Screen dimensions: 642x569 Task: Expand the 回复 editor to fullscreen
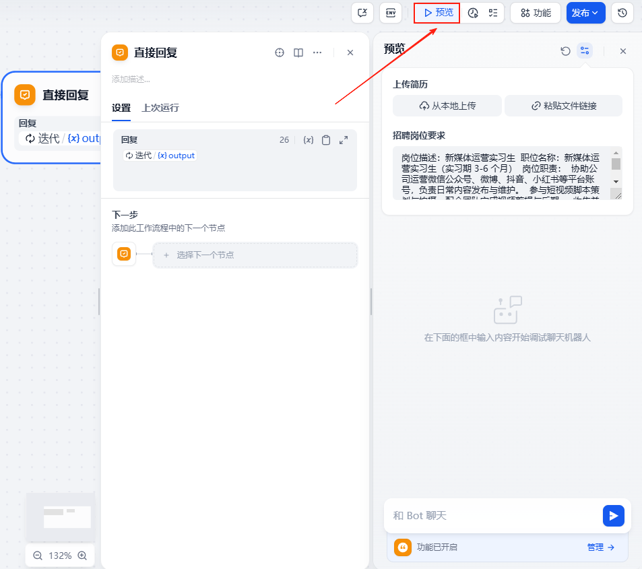click(344, 140)
